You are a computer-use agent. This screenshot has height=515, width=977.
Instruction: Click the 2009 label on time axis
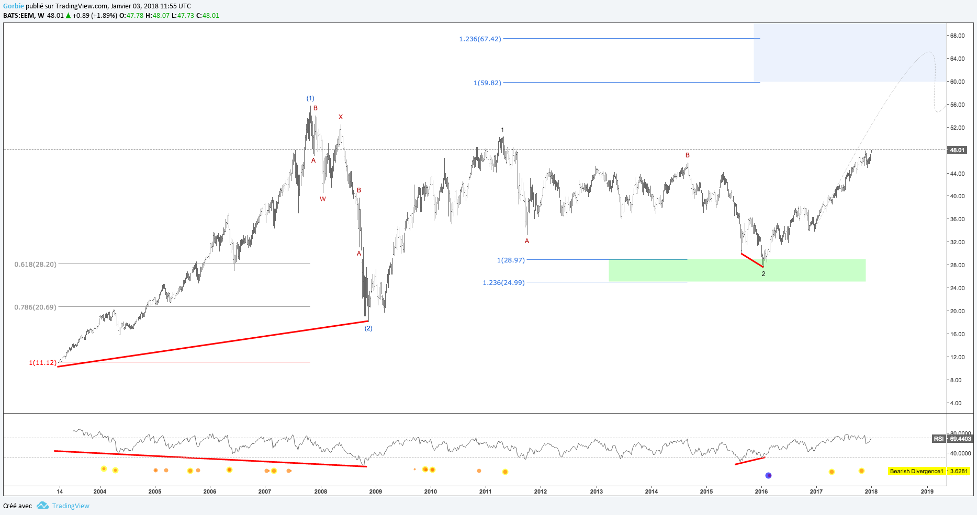[376, 491]
